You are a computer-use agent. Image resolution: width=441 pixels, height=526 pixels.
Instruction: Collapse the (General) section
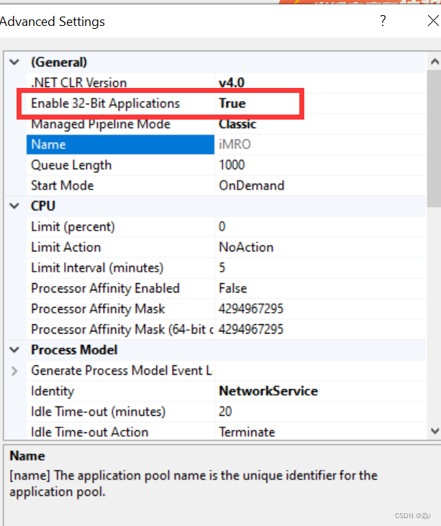14,62
